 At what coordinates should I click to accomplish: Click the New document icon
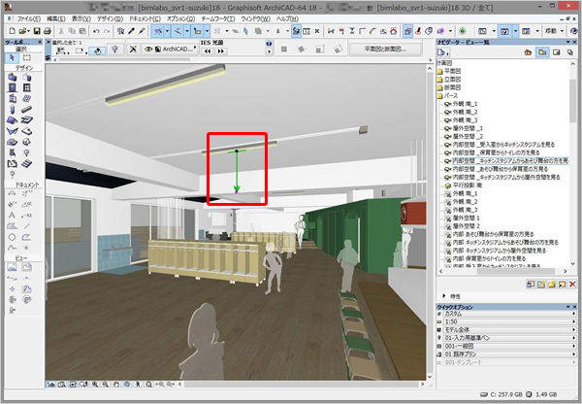(x=13, y=31)
